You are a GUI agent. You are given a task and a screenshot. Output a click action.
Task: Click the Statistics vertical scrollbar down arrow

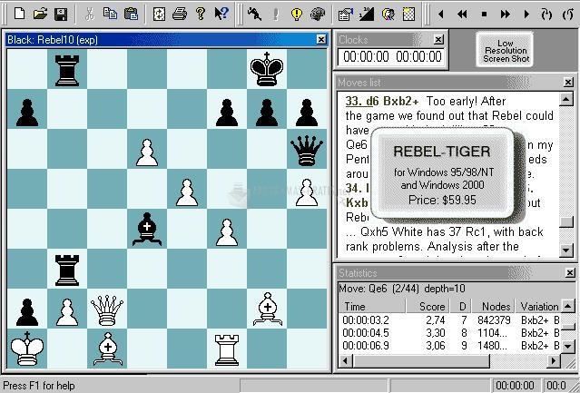(x=568, y=346)
